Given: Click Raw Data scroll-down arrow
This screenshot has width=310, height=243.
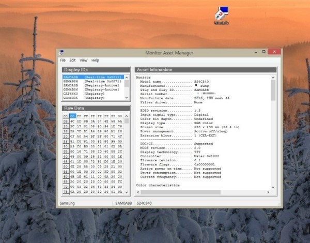Looking at the screenshot, I should coord(127,192).
